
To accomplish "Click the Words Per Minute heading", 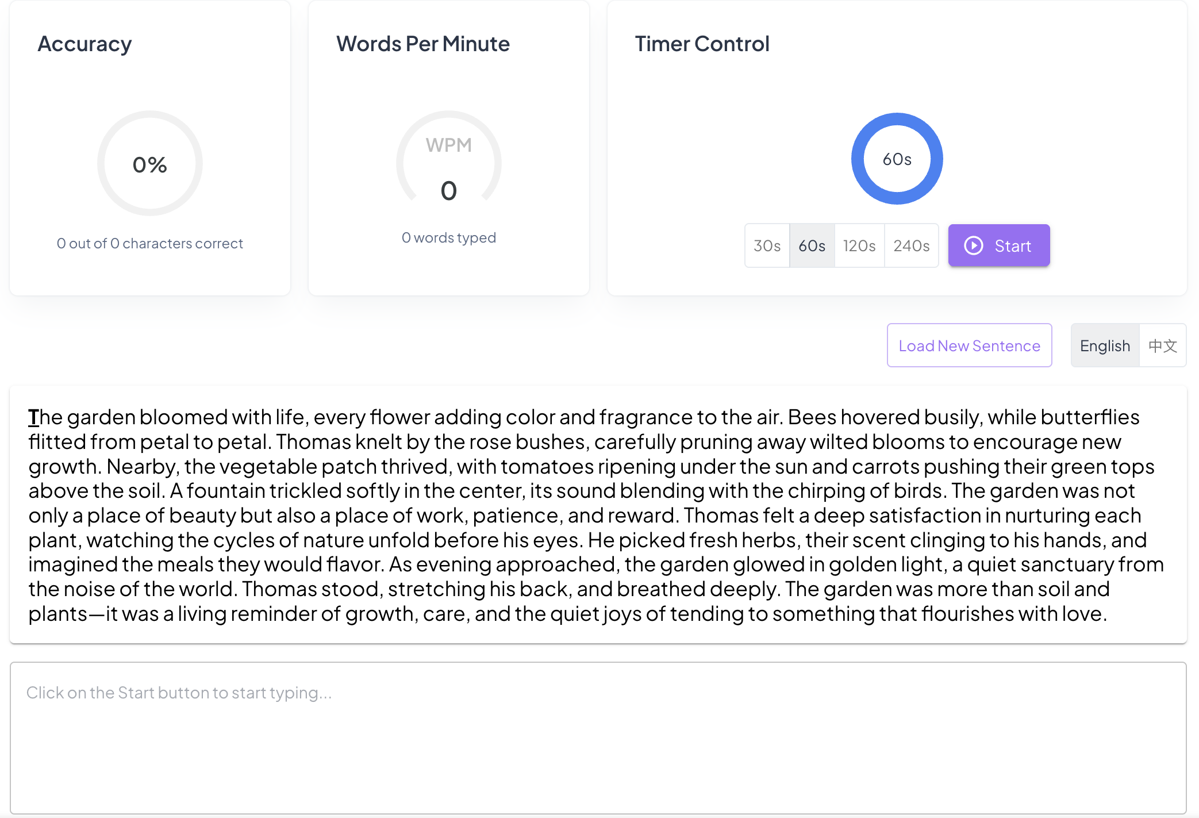I will tap(422, 44).
